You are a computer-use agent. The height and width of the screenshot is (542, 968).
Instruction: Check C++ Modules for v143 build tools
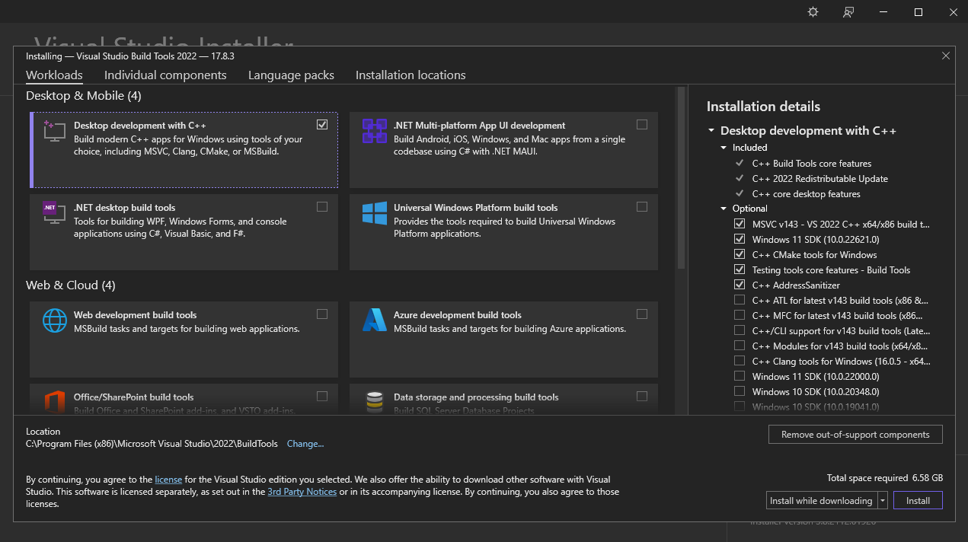coord(740,346)
